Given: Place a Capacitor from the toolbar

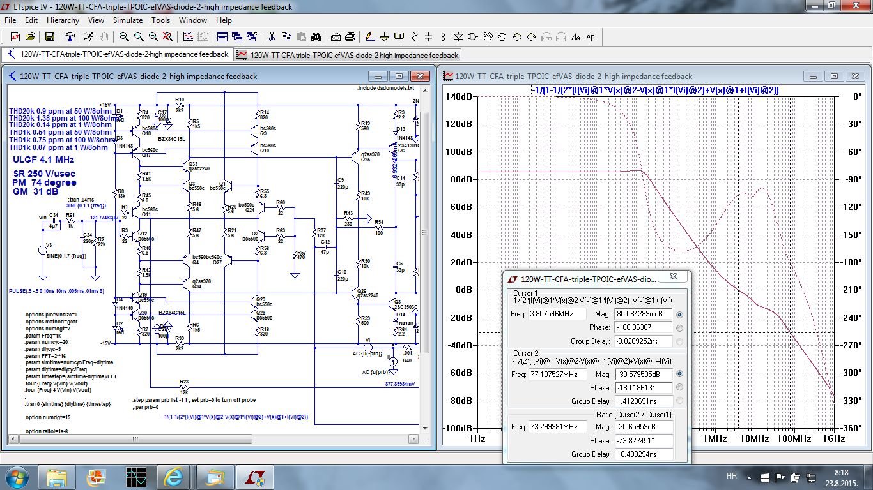Looking at the screenshot, I should 428,36.
